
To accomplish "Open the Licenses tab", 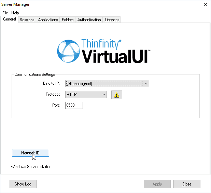I will point(112,20).
